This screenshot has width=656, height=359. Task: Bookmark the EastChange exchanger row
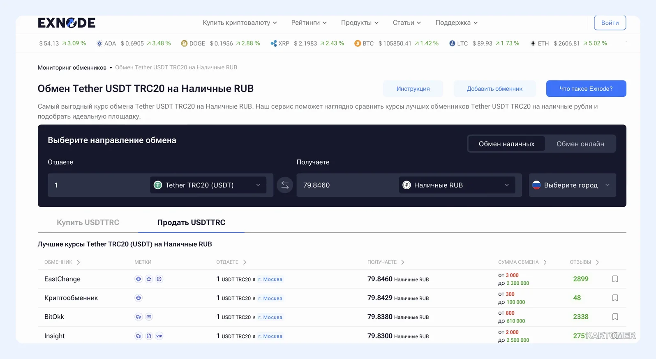pyautogui.click(x=615, y=279)
